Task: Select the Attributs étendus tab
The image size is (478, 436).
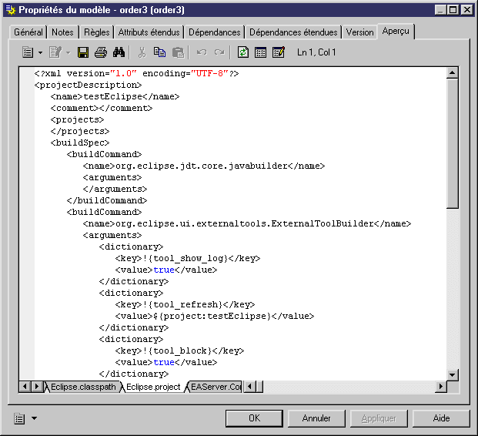Action: tap(149, 32)
